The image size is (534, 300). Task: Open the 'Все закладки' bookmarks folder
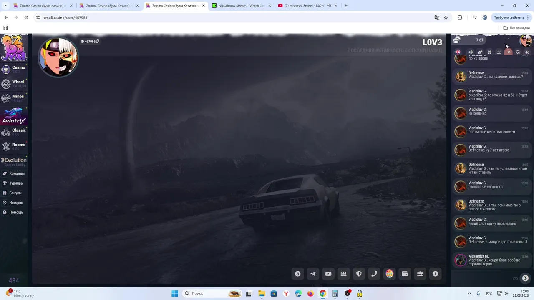516,28
